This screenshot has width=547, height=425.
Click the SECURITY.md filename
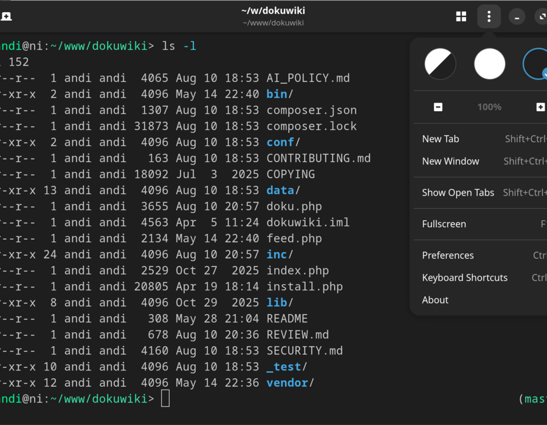click(304, 350)
